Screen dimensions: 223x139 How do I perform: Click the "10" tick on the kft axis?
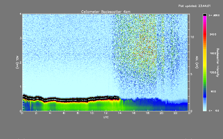pos(192,37)
